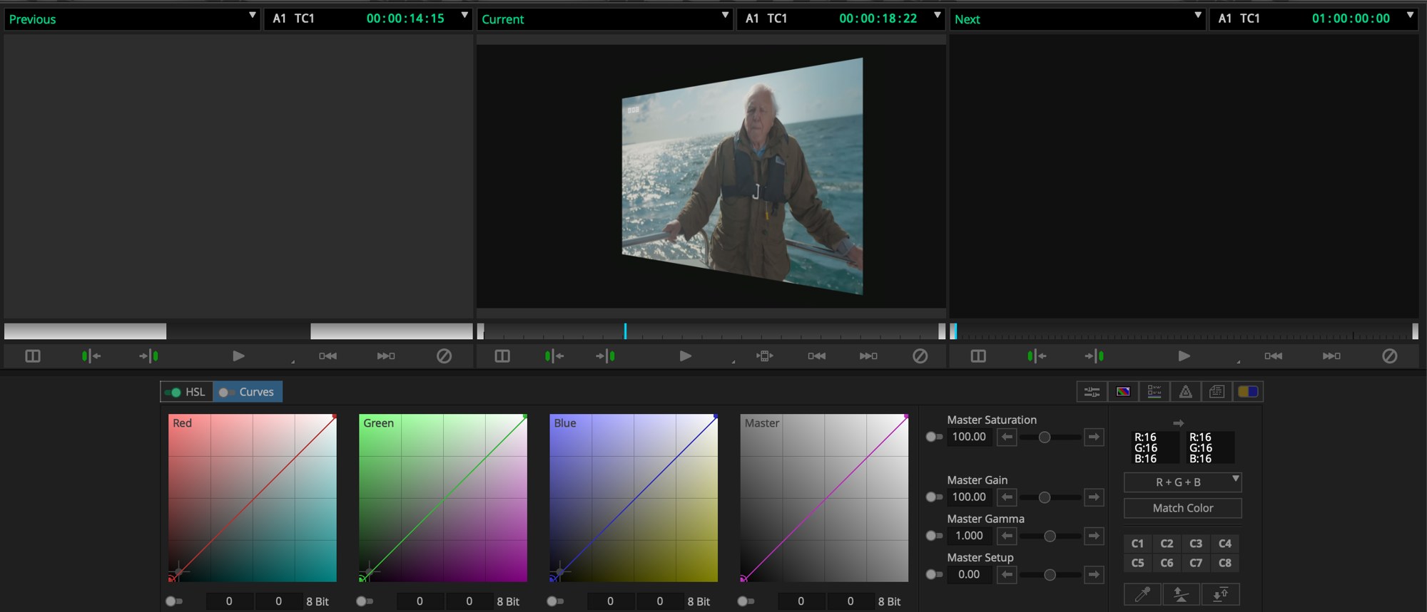Click the C1 color bucket
Image resolution: width=1427 pixels, height=612 pixels.
pyautogui.click(x=1137, y=543)
